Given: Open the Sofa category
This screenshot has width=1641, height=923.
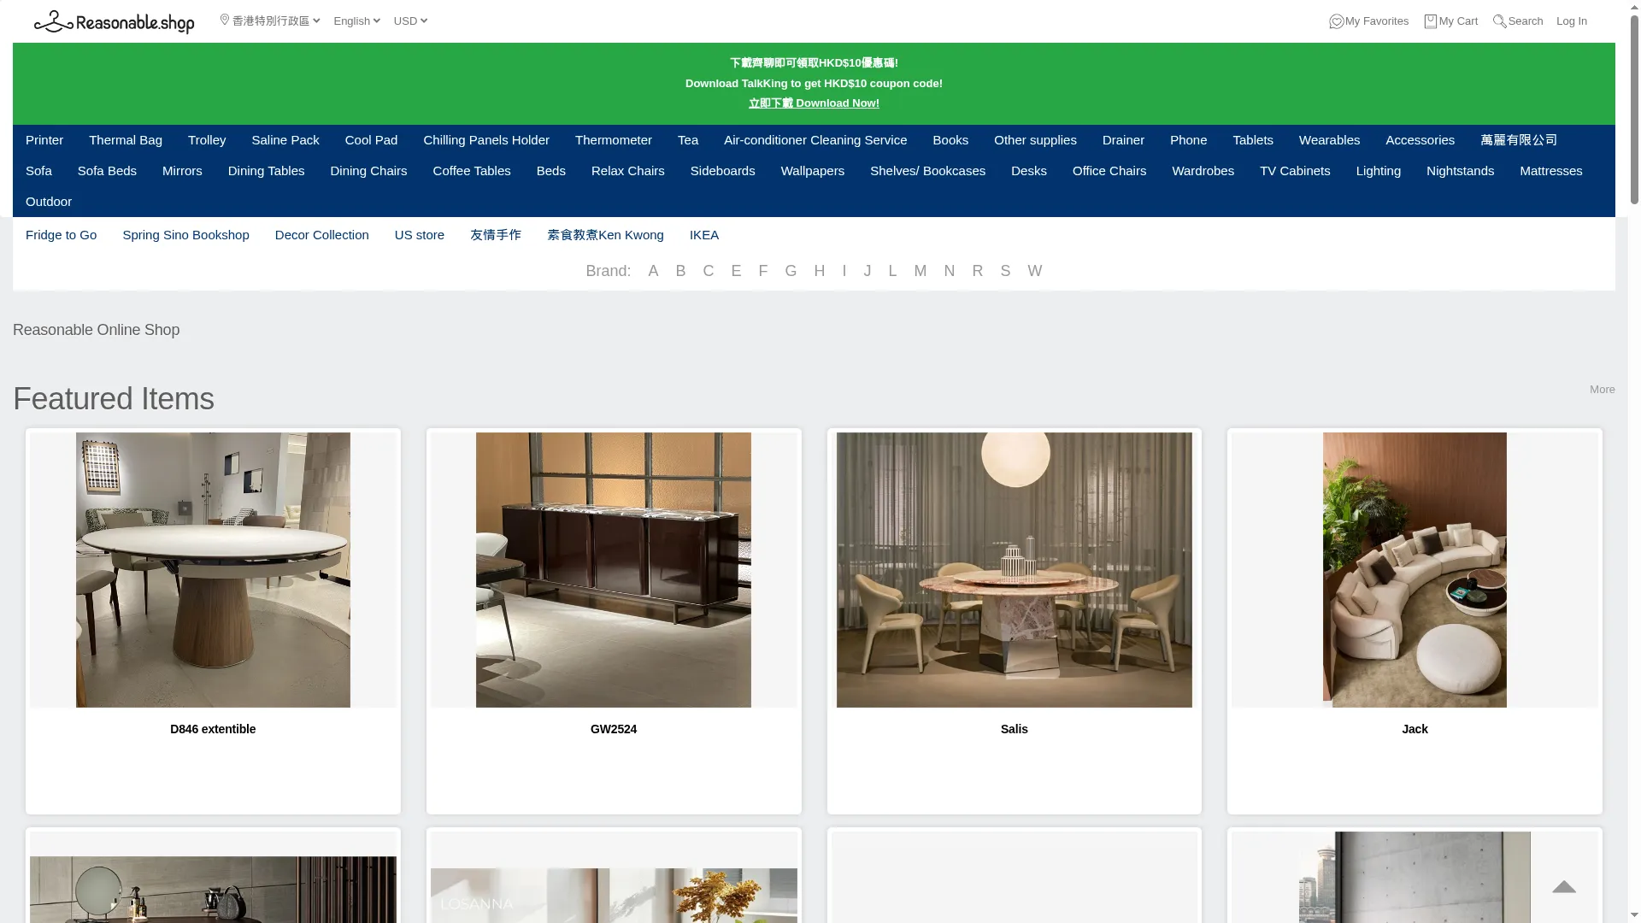Looking at the screenshot, I should coord(38,171).
